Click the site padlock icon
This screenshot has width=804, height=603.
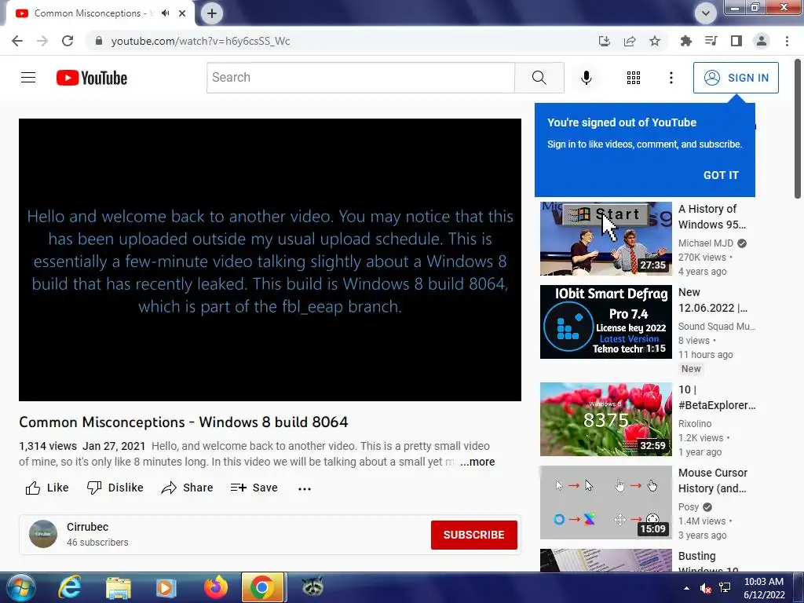pos(99,41)
